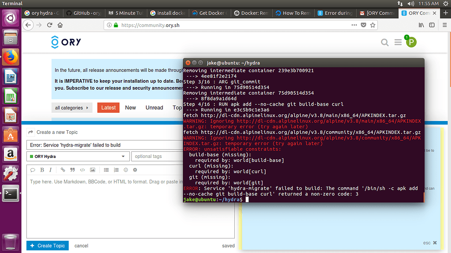Open Firefox hamburger menu
This screenshot has width=451, height=253.
point(445,25)
